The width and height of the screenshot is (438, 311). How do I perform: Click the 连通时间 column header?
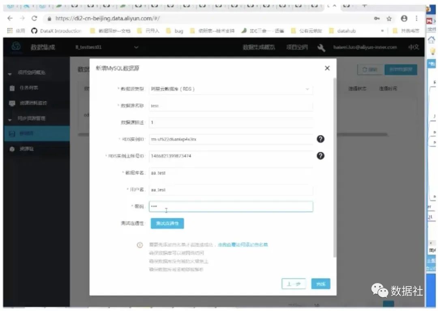(388, 89)
